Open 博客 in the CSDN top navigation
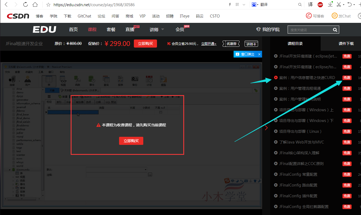Viewport: 361px width, 215px height. pos(40,16)
